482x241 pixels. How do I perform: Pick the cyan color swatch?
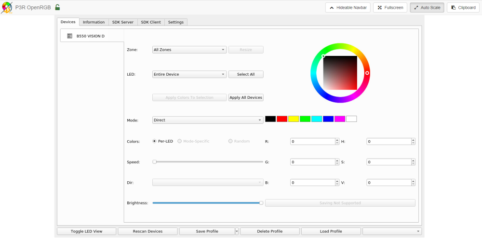click(317, 119)
